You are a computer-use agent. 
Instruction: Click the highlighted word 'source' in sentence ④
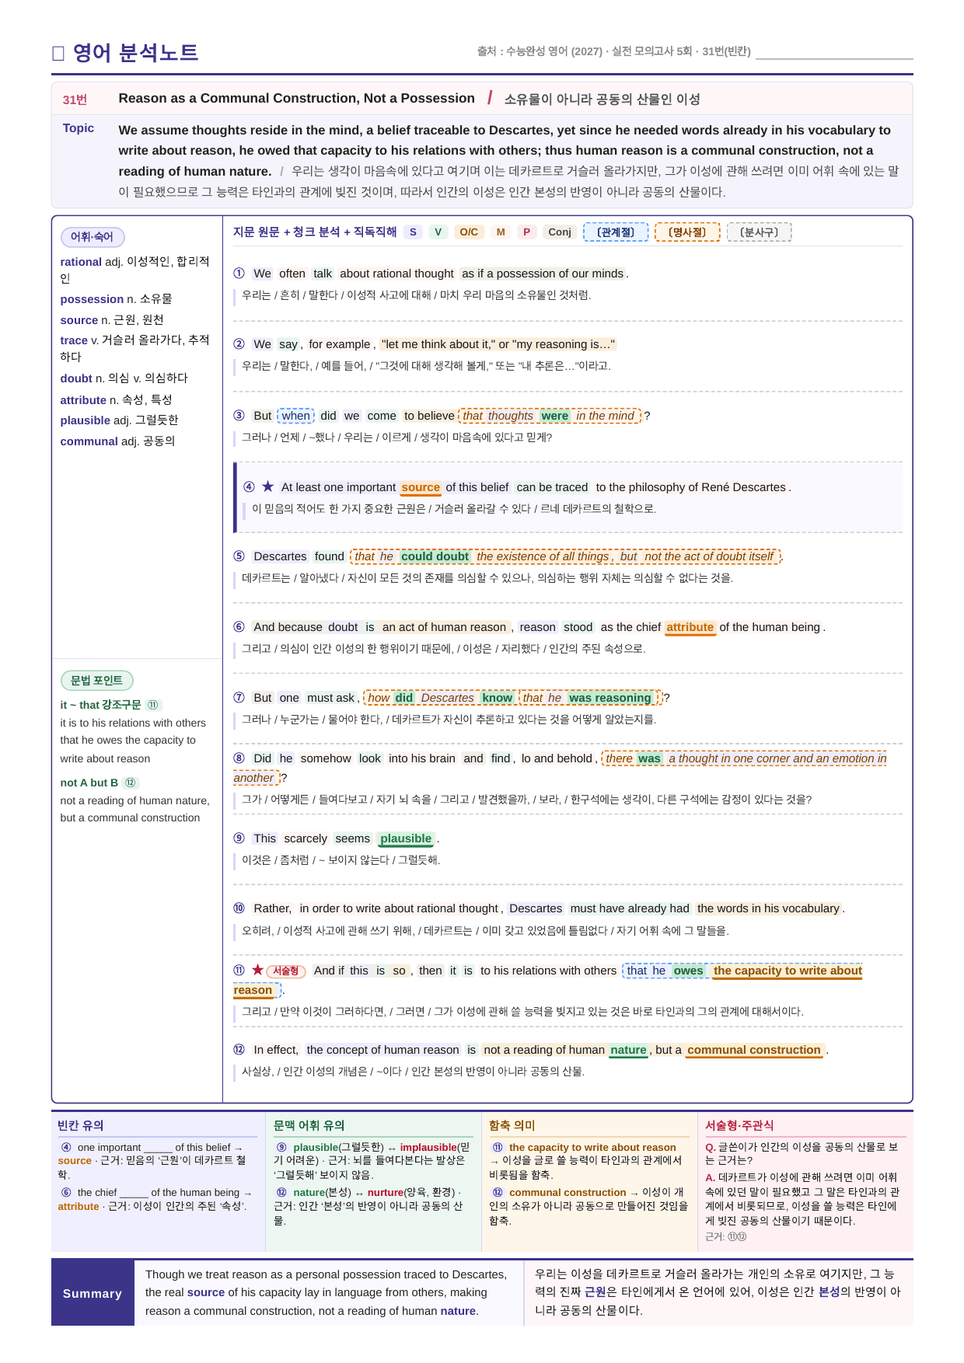pos(421,487)
